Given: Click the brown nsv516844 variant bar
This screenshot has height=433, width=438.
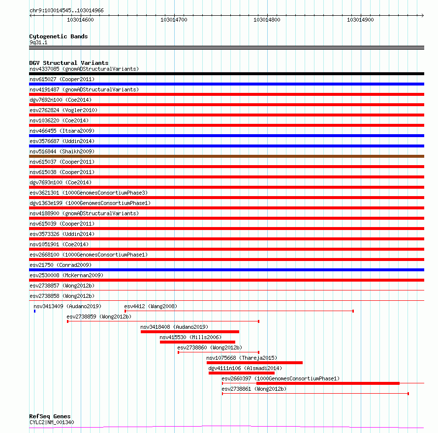Looking at the screenshot, I should coord(226,156).
